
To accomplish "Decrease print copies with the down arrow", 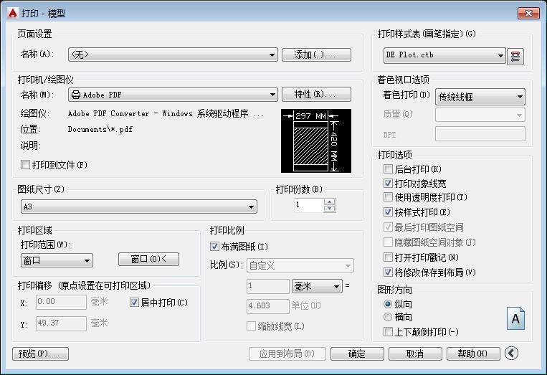I will pyautogui.click(x=329, y=209).
